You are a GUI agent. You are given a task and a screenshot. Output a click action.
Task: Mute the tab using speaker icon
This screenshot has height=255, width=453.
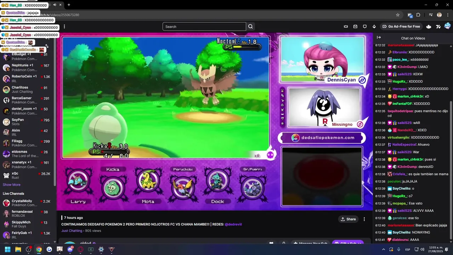tap(55, 5)
